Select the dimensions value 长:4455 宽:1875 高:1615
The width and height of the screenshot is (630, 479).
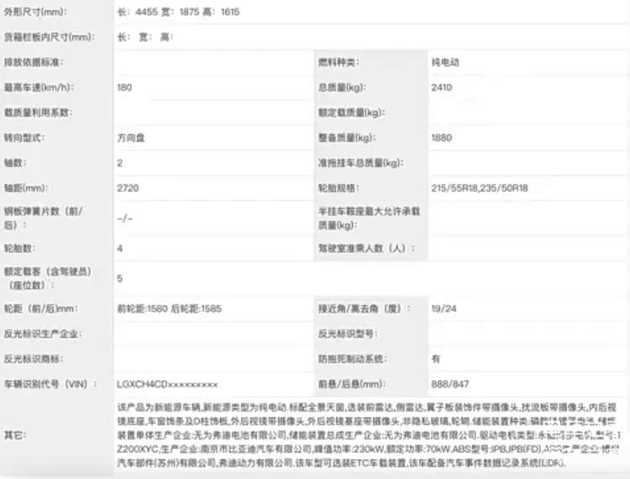tap(178, 13)
